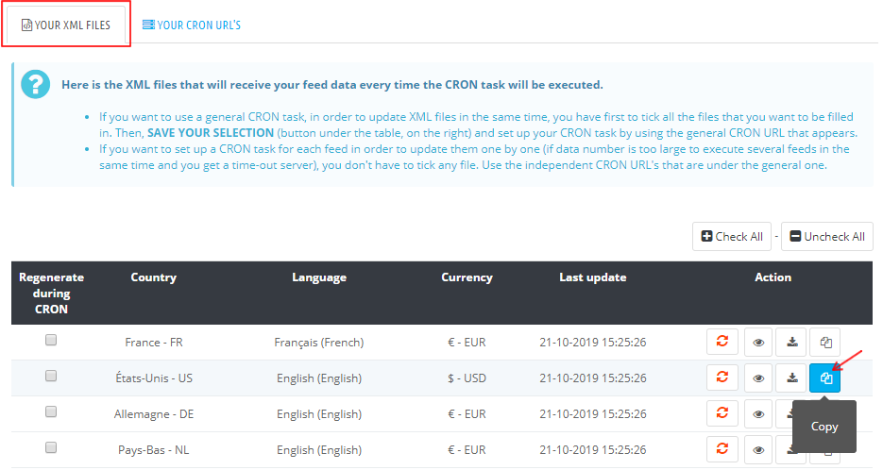Open the YOUR XML FILES tab
Screen dimensions: 883x470
pyautogui.click(x=65, y=25)
